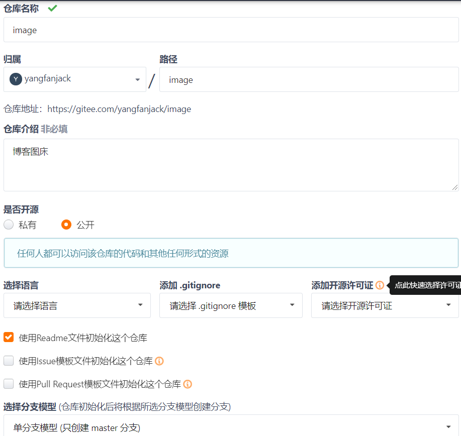This screenshot has height=436, width=461.
Task: Click the 仓库名称 input field containing image
Action: pos(231,30)
